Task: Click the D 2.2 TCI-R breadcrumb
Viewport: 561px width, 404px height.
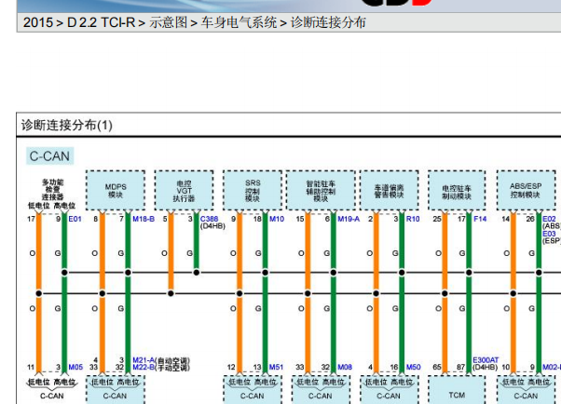Action: 101,22
